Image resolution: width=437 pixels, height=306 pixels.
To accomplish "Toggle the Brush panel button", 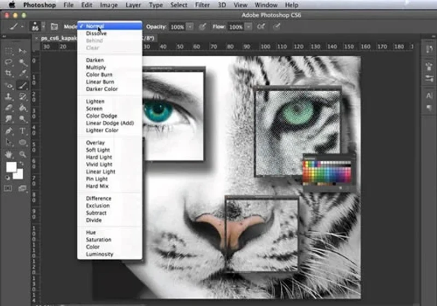I will pos(54,27).
